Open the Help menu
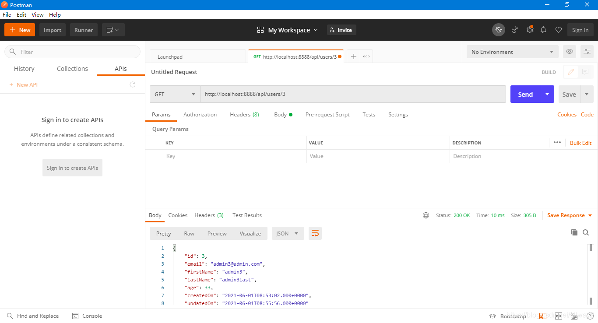 click(x=55, y=14)
